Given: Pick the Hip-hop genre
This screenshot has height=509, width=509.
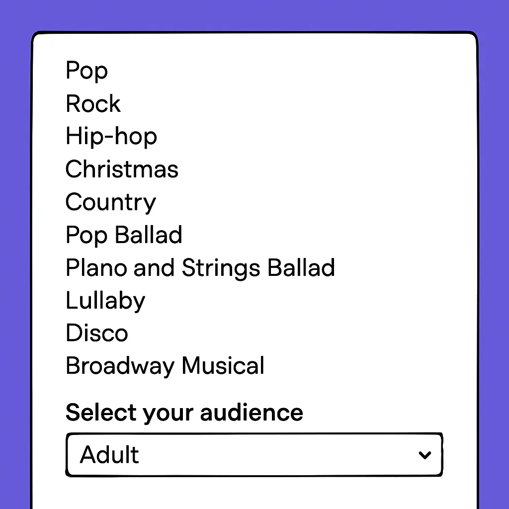Looking at the screenshot, I should click(x=111, y=136).
